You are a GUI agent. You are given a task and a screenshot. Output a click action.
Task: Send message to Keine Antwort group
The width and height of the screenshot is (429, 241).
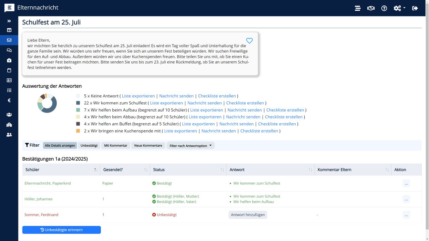pos(176,96)
